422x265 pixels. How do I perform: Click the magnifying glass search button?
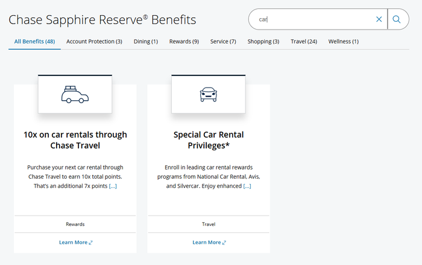pos(397,19)
